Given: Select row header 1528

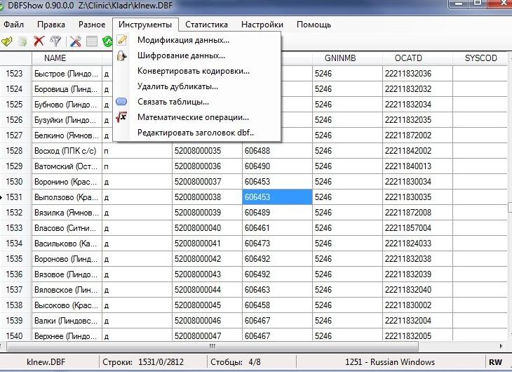Looking at the screenshot, I should 15,151.
